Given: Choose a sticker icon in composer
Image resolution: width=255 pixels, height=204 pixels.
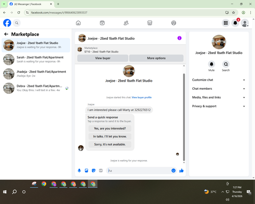Looking at the screenshot, I should tap(93, 170).
